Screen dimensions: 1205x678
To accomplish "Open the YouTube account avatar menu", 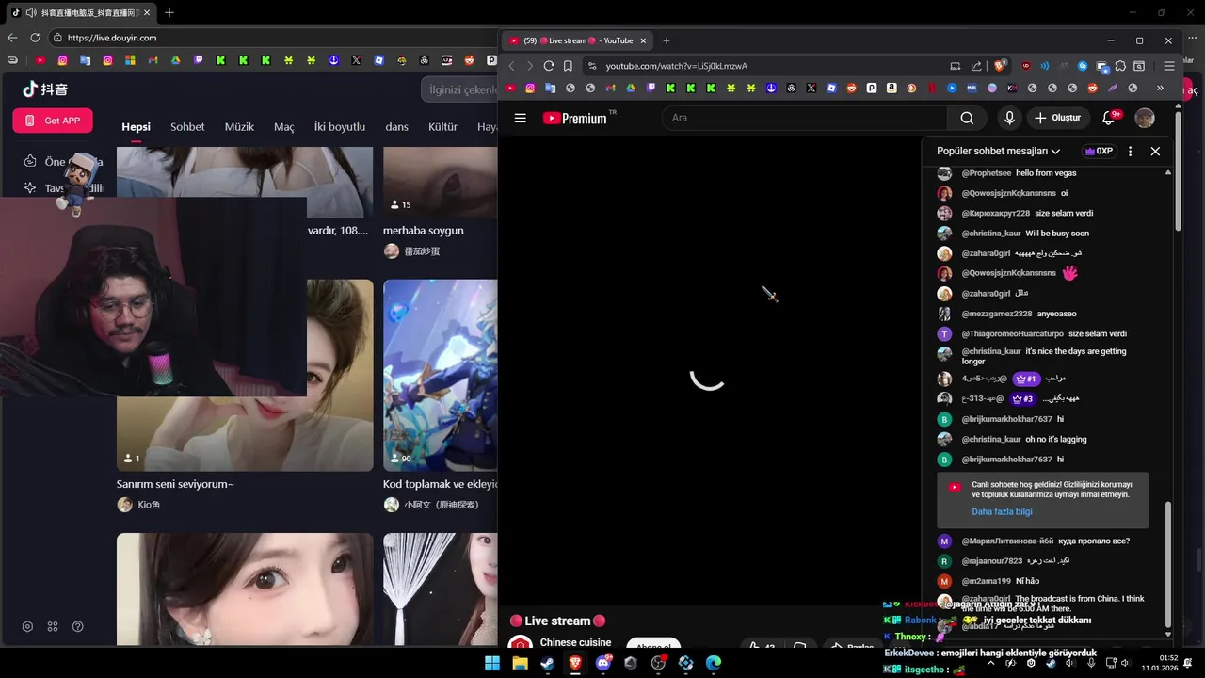I will pyautogui.click(x=1145, y=118).
